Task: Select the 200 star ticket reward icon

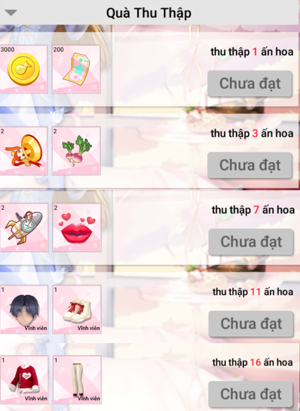Action: [76, 69]
